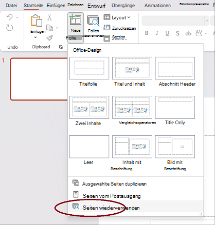The height and width of the screenshot is (225, 215).
Task: Toggle Bold formatting
Action: tap(147, 33)
